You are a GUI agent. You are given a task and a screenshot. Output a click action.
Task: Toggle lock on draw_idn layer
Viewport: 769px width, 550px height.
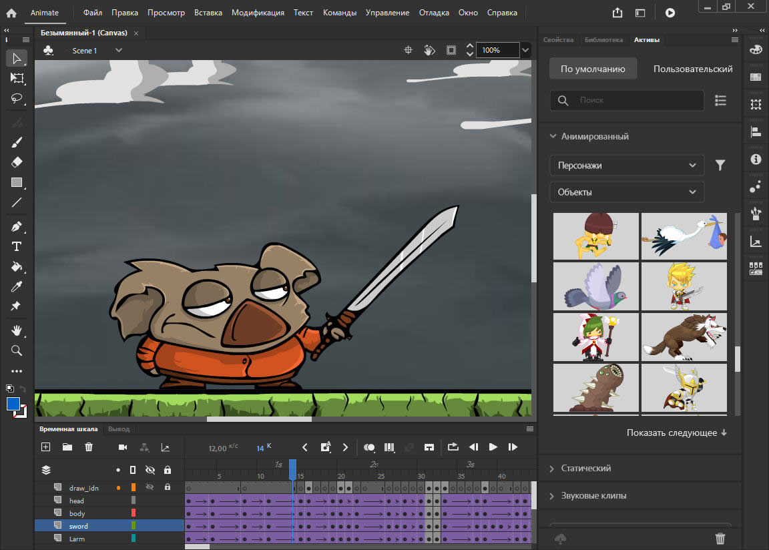tap(168, 488)
